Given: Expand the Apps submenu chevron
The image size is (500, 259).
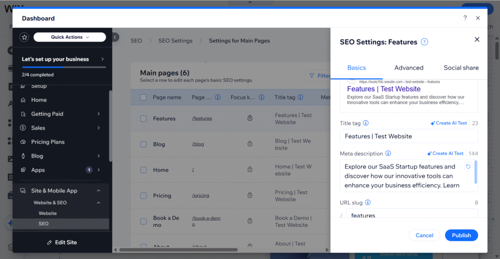Looking at the screenshot, I should click(99, 170).
